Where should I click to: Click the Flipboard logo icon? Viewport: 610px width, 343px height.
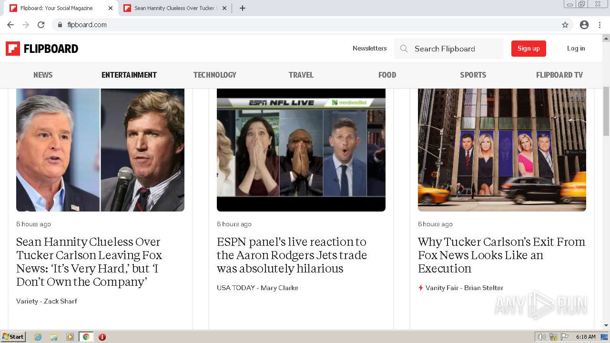[x=13, y=49]
